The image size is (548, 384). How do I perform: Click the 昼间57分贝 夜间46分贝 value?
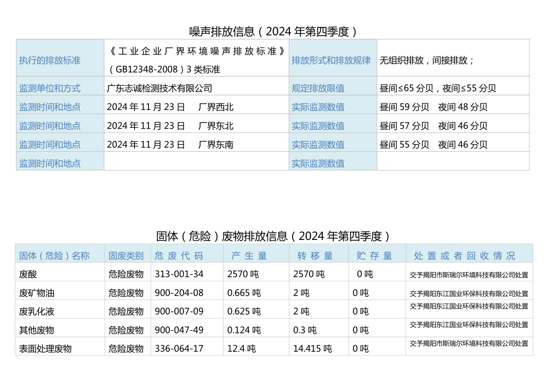click(x=433, y=126)
